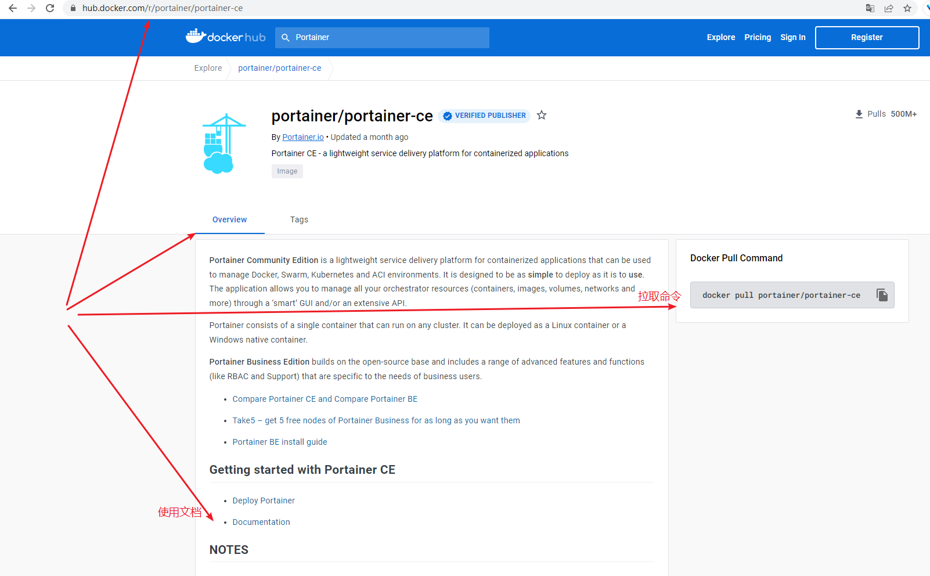Viewport: 930px width, 576px height.
Task: Select the Overview tab
Action: tap(229, 219)
